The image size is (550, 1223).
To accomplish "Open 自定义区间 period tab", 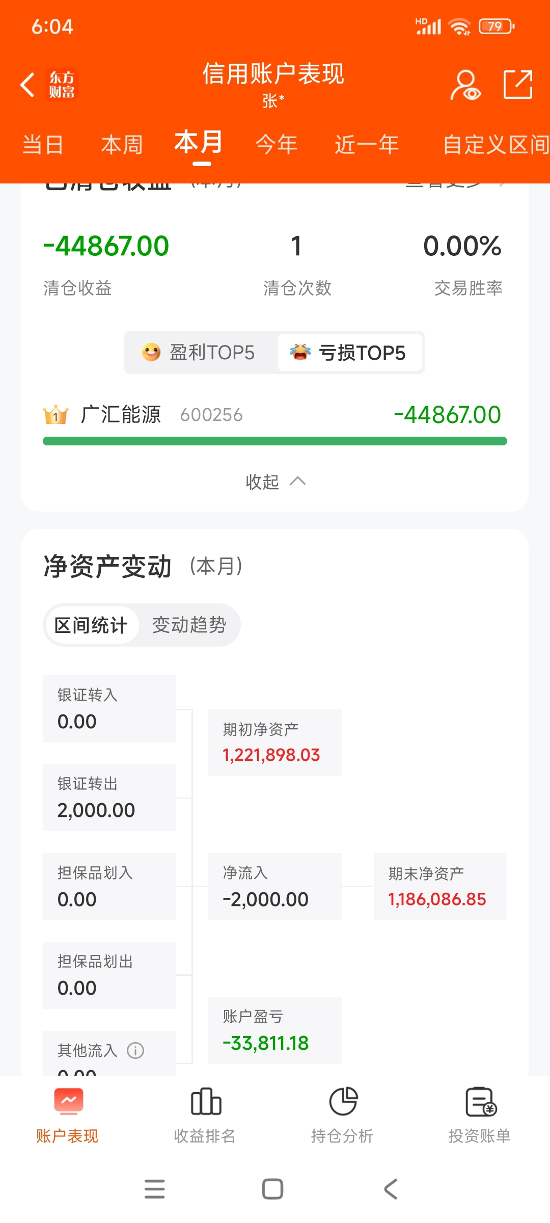I will click(x=496, y=145).
